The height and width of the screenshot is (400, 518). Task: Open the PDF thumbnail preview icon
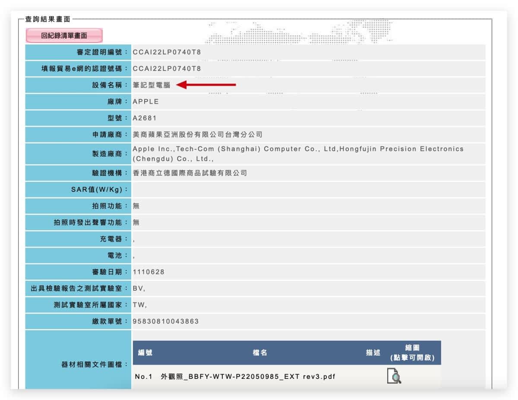(393, 376)
